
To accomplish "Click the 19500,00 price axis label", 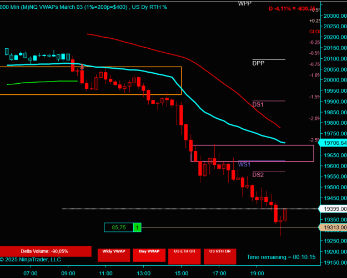I will point(335,188).
